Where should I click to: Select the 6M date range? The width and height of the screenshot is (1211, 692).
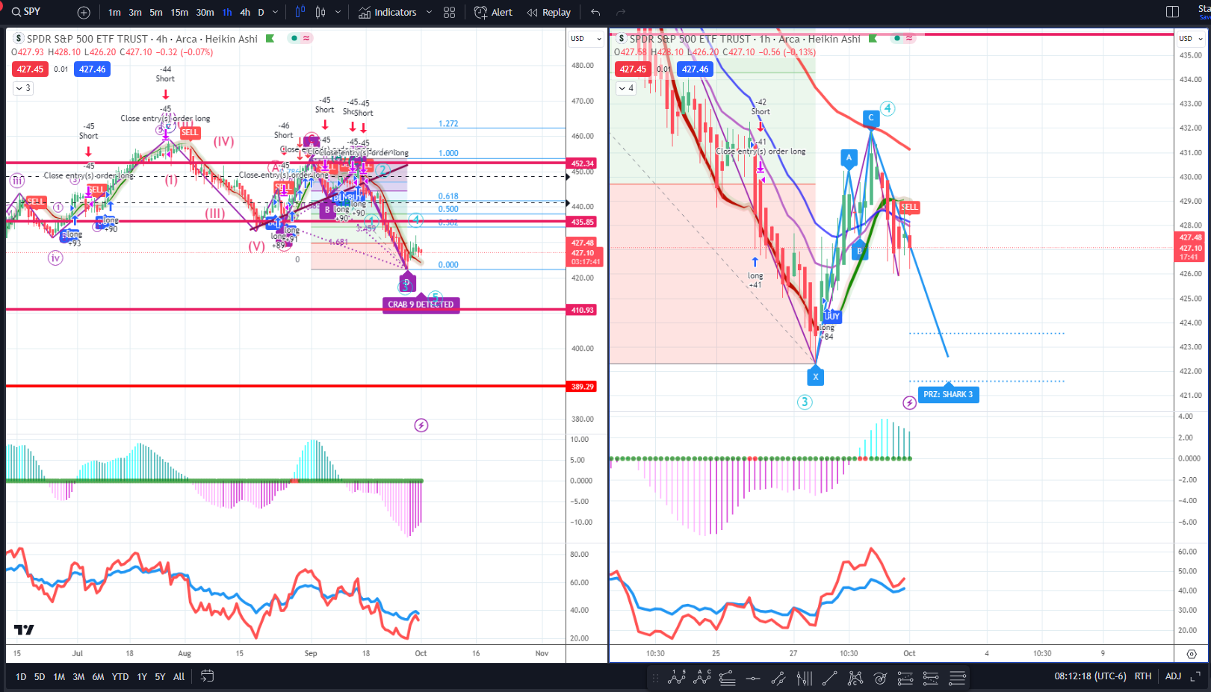point(99,677)
